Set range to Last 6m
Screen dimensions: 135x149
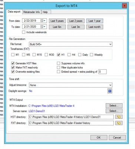[x=57, y=27]
